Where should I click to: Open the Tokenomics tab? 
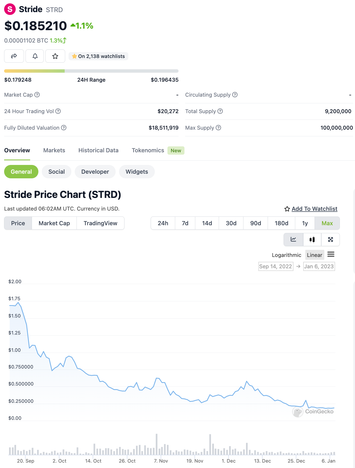(148, 150)
